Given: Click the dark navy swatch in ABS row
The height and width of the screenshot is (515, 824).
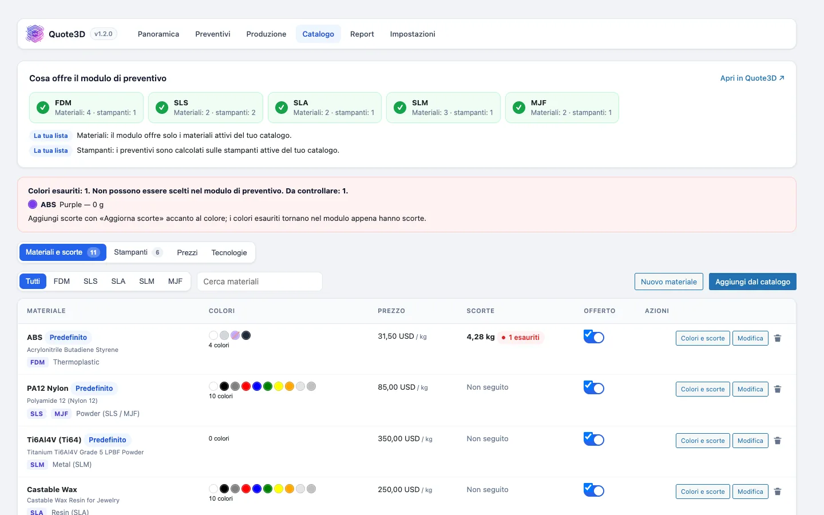Looking at the screenshot, I should [x=246, y=335].
